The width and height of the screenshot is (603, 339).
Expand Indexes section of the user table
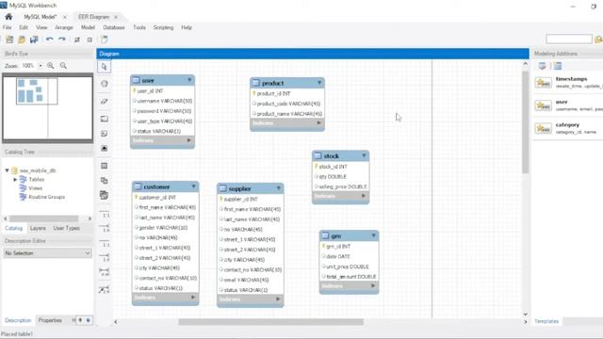(x=188, y=140)
